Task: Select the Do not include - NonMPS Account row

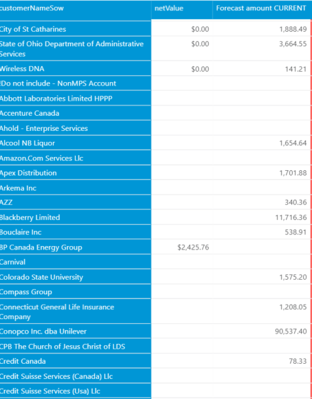Action: (x=75, y=83)
